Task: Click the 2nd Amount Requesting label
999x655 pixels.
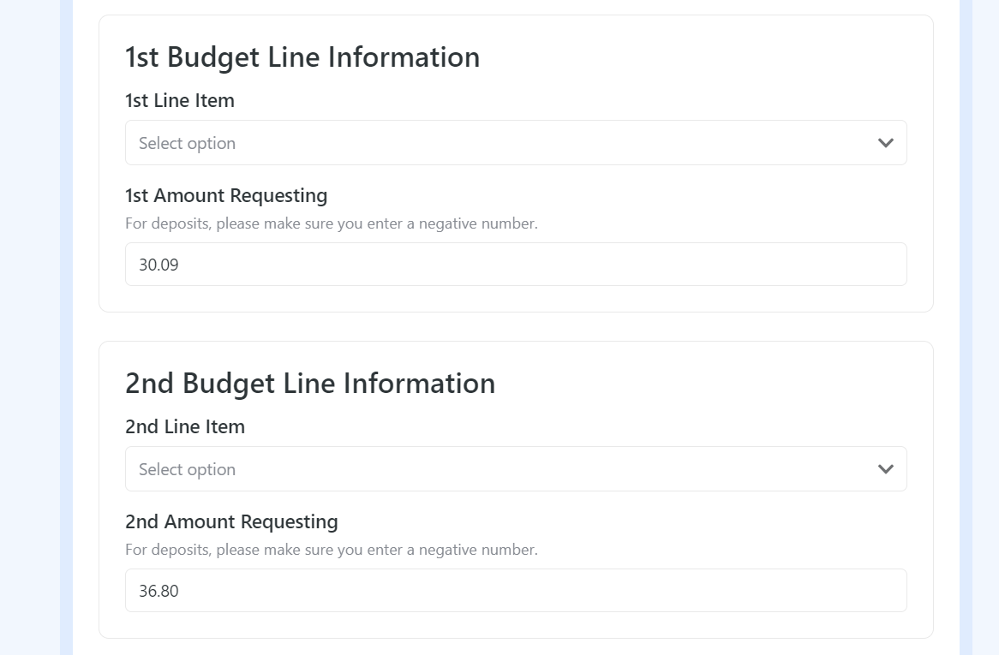Action: (x=231, y=521)
